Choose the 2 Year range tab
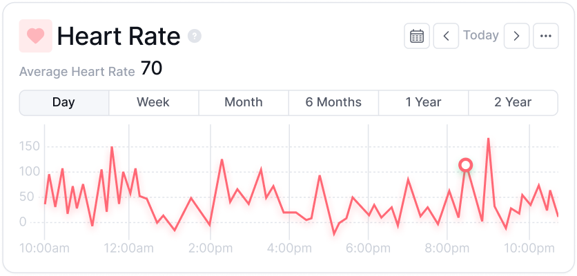This screenshot has width=577, height=276. click(x=513, y=102)
